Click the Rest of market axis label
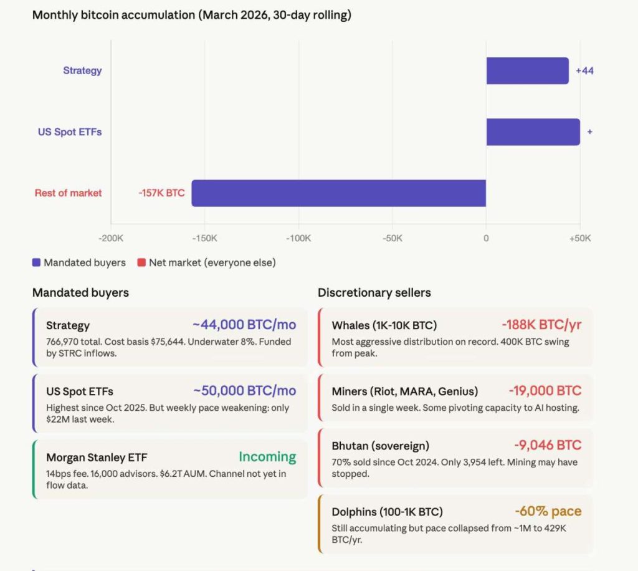 pos(68,193)
